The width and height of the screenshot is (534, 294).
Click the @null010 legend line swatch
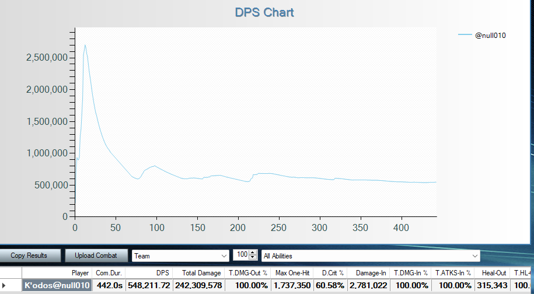click(x=465, y=36)
